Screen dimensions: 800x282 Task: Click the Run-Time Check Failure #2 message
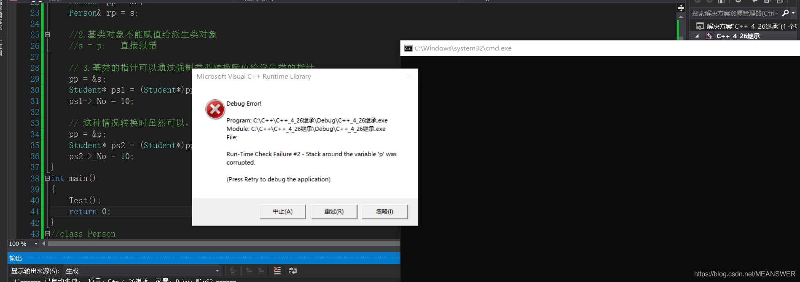311,158
